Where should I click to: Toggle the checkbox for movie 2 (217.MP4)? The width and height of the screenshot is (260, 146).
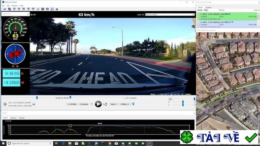(199, 25)
